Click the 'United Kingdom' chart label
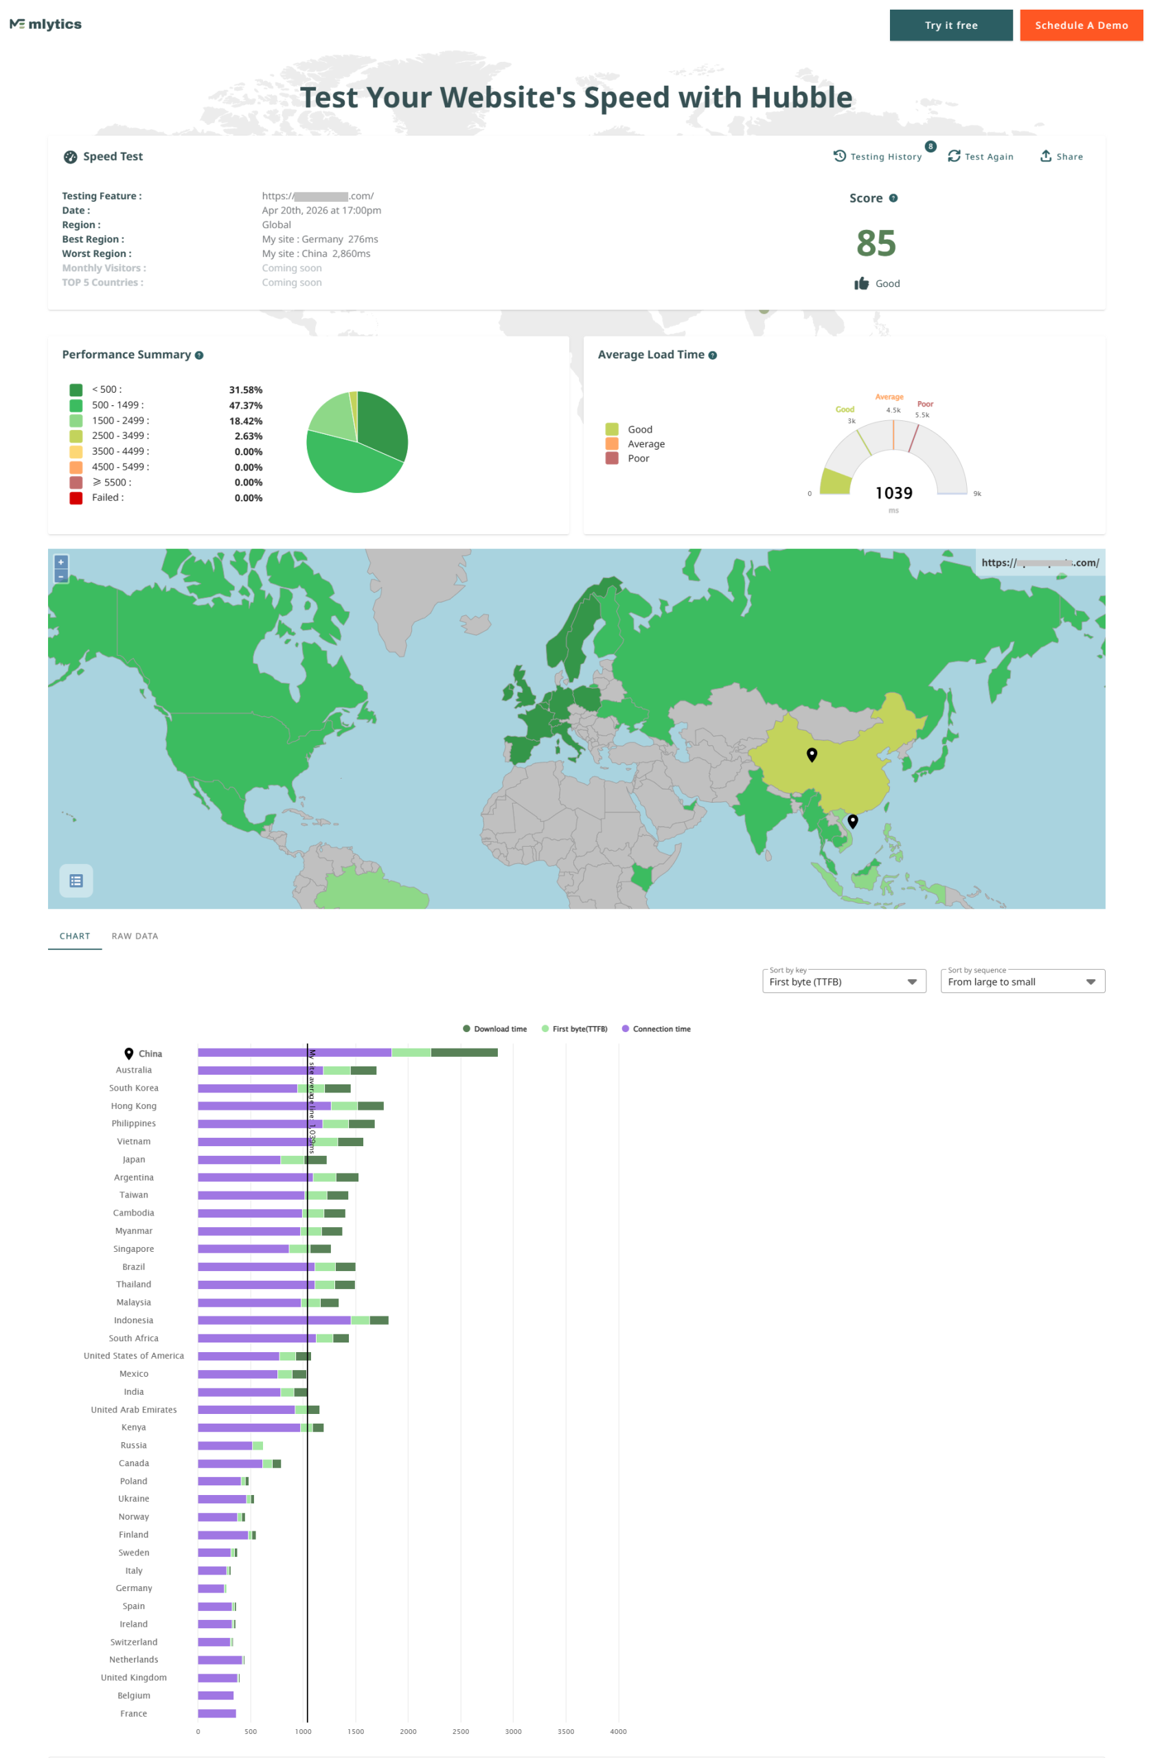1153x1758 pixels. click(x=134, y=1678)
